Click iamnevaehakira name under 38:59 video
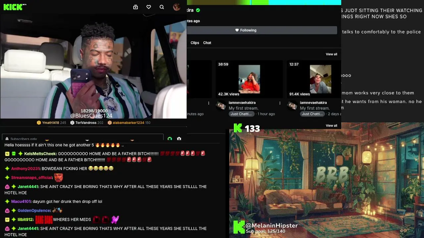 coord(242,103)
